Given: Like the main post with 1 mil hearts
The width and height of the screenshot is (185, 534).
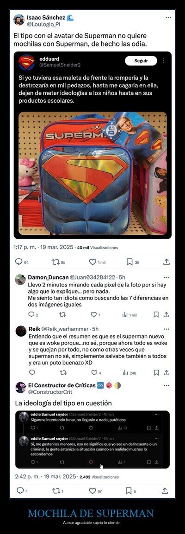Looking at the screenshot, I should click(92, 261).
